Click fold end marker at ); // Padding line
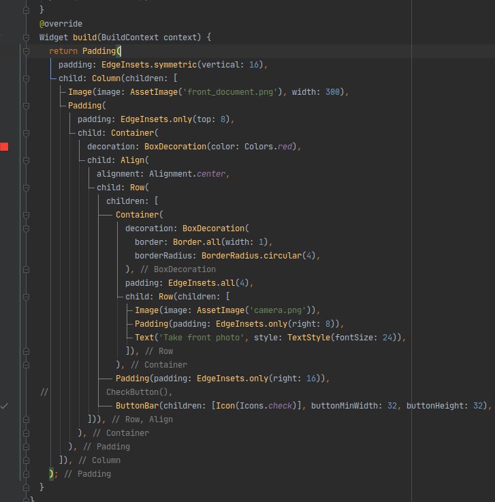 point(26,474)
